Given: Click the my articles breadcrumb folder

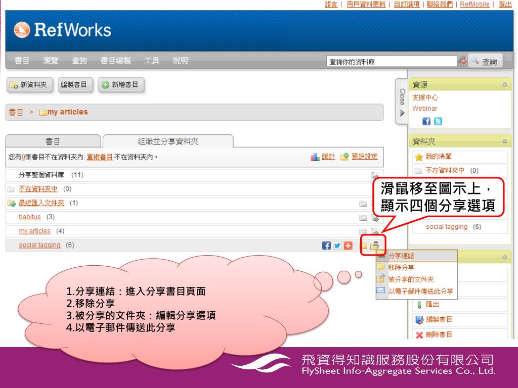Looking at the screenshot, I should (63, 112).
